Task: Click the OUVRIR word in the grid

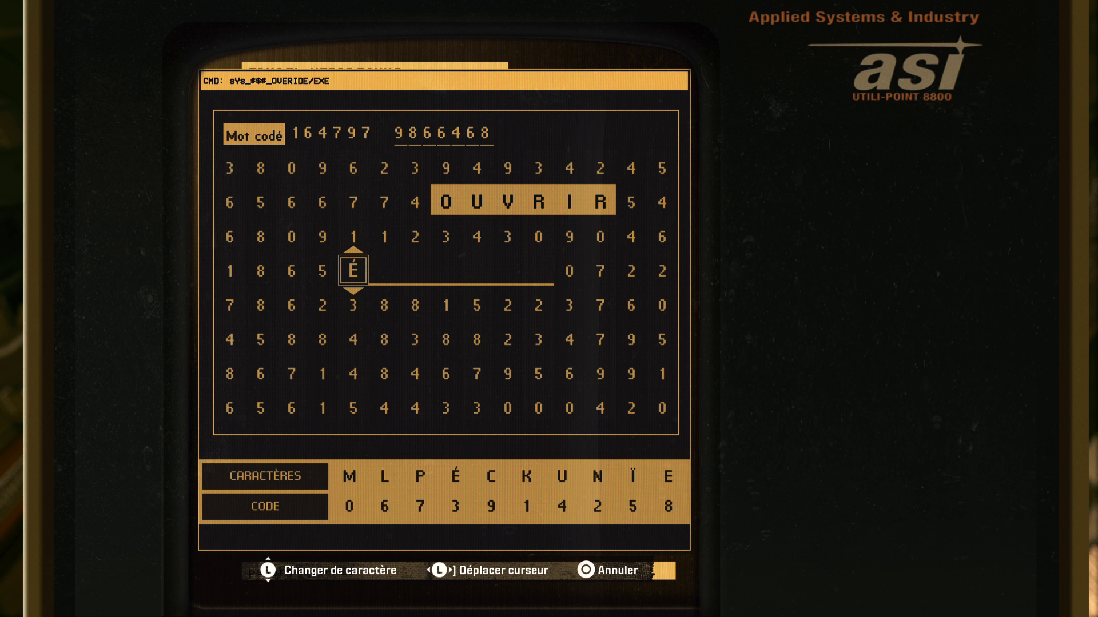Action: tap(523, 201)
